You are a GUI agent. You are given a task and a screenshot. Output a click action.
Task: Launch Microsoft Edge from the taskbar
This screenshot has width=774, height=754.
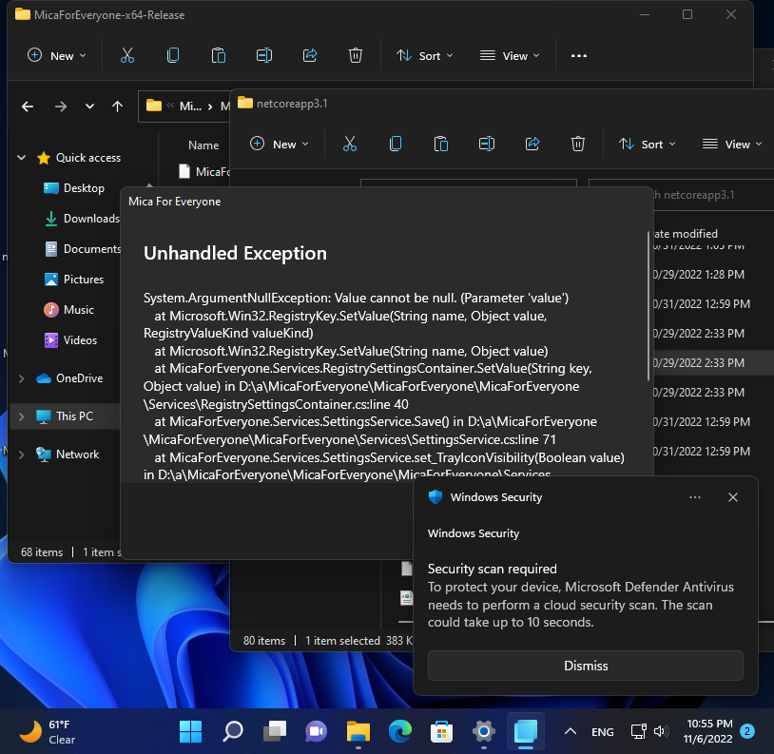tap(399, 731)
